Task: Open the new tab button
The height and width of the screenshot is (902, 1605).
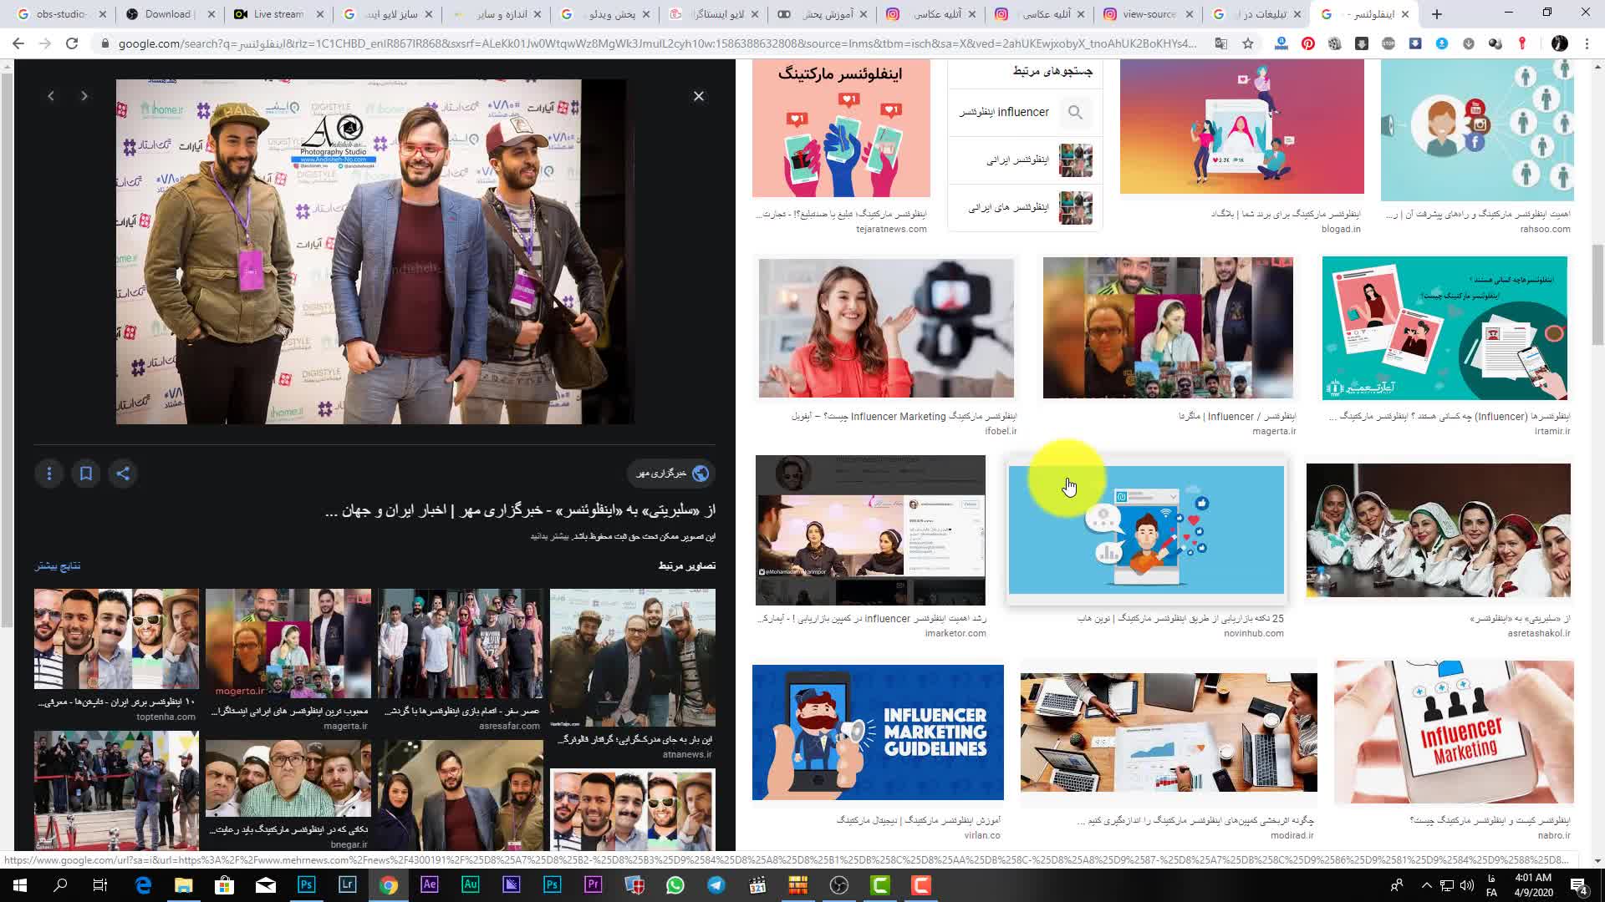Action: (1437, 14)
